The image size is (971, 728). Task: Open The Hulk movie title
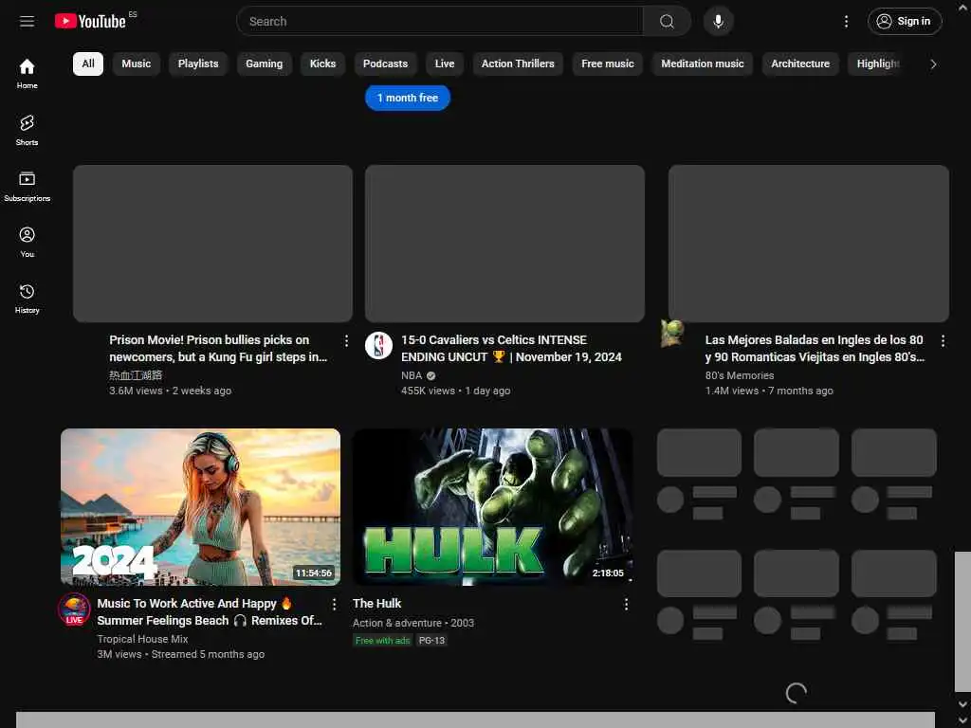[376, 604]
